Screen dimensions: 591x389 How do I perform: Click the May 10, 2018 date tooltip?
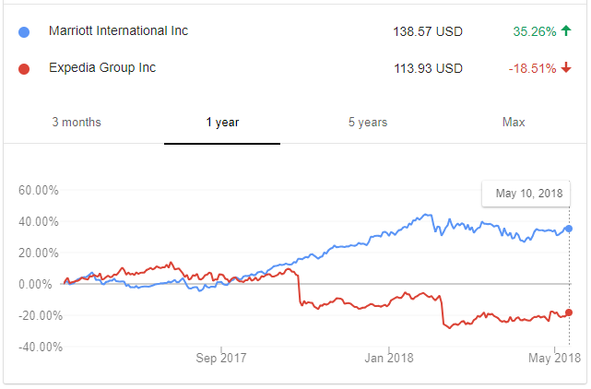click(526, 194)
